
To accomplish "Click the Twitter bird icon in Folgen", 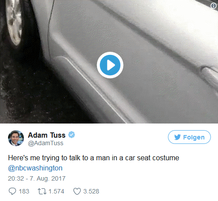I will tap(177, 137).
